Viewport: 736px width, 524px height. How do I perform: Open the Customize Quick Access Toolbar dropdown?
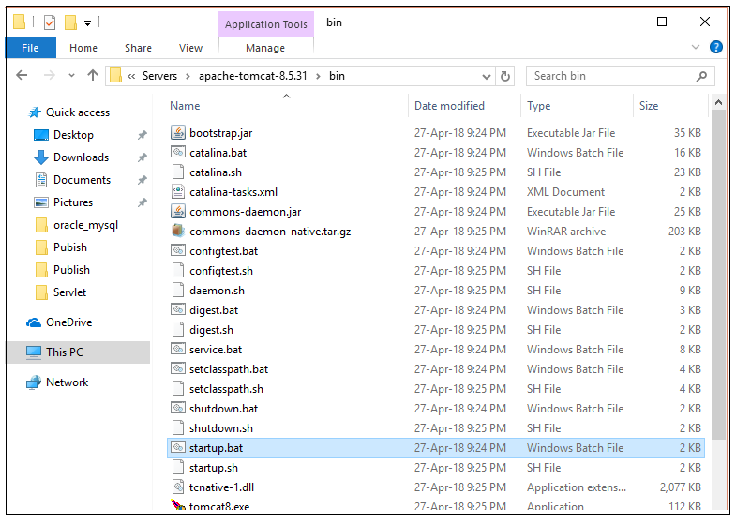coord(88,23)
